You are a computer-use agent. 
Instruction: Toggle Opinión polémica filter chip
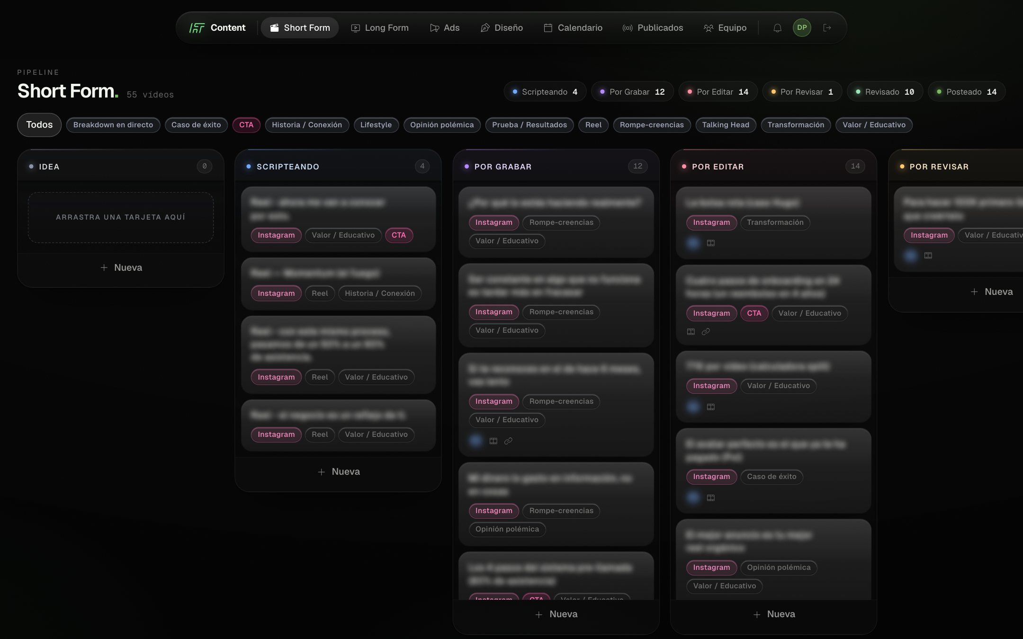442,125
